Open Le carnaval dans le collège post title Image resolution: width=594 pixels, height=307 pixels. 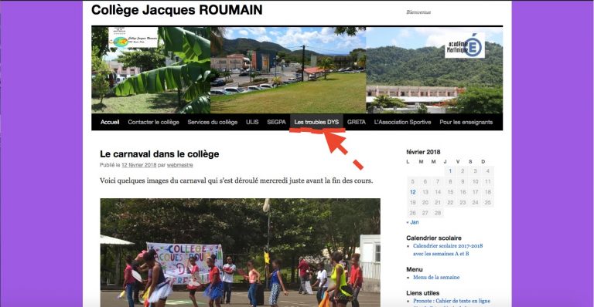159,154
